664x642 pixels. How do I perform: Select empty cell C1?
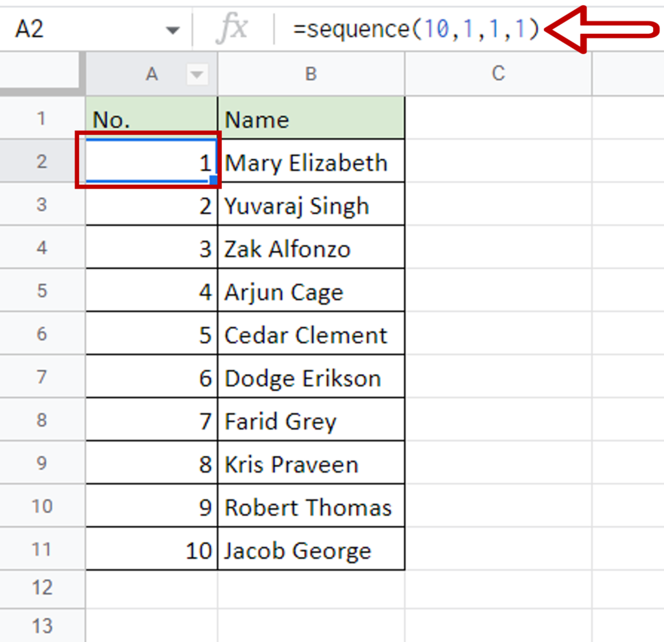click(x=499, y=118)
